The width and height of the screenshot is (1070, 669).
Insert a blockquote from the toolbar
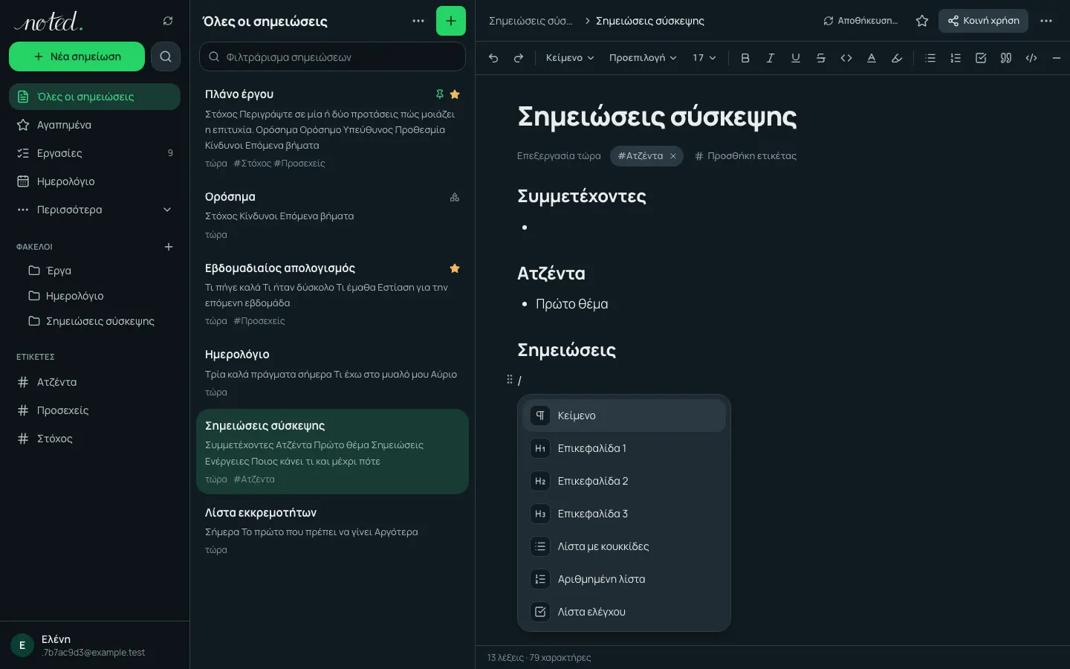pos(1006,58)
